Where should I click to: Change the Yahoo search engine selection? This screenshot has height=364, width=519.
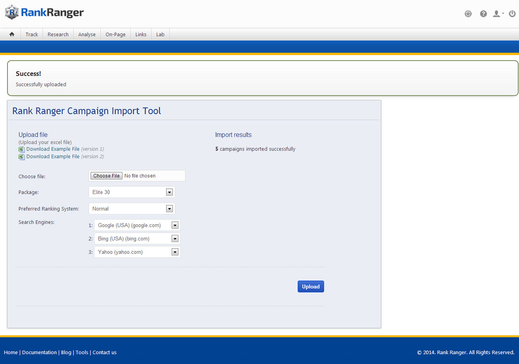137,252
